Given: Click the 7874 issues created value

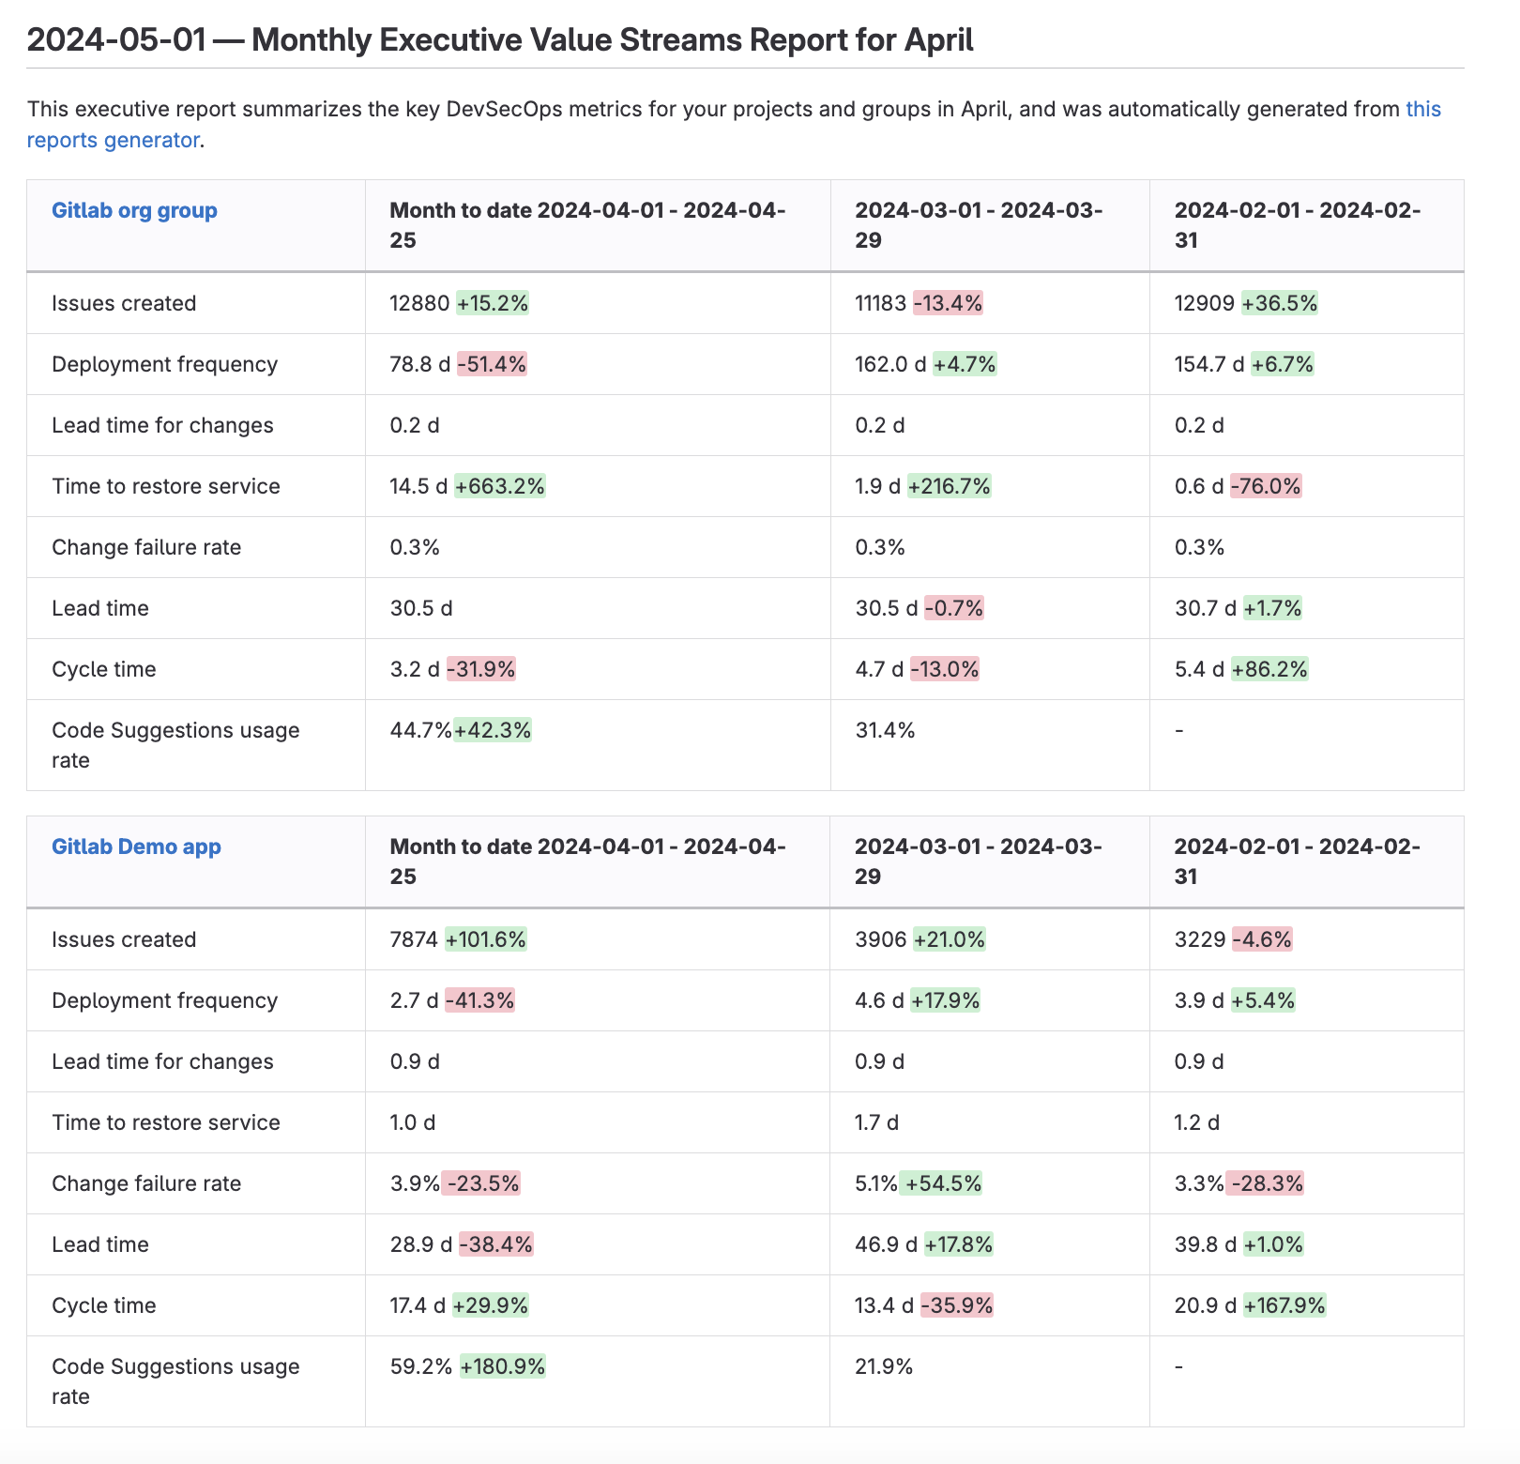Looking at the screenshot, I should [414, 939].
